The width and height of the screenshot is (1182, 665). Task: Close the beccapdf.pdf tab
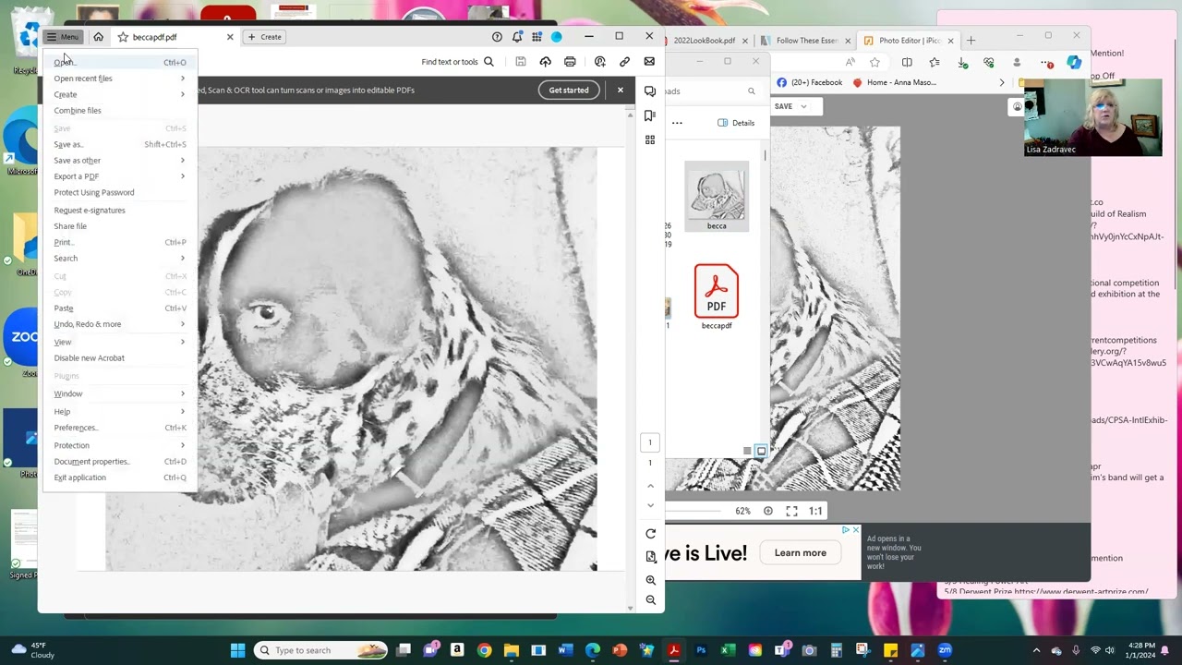(230, 37)
